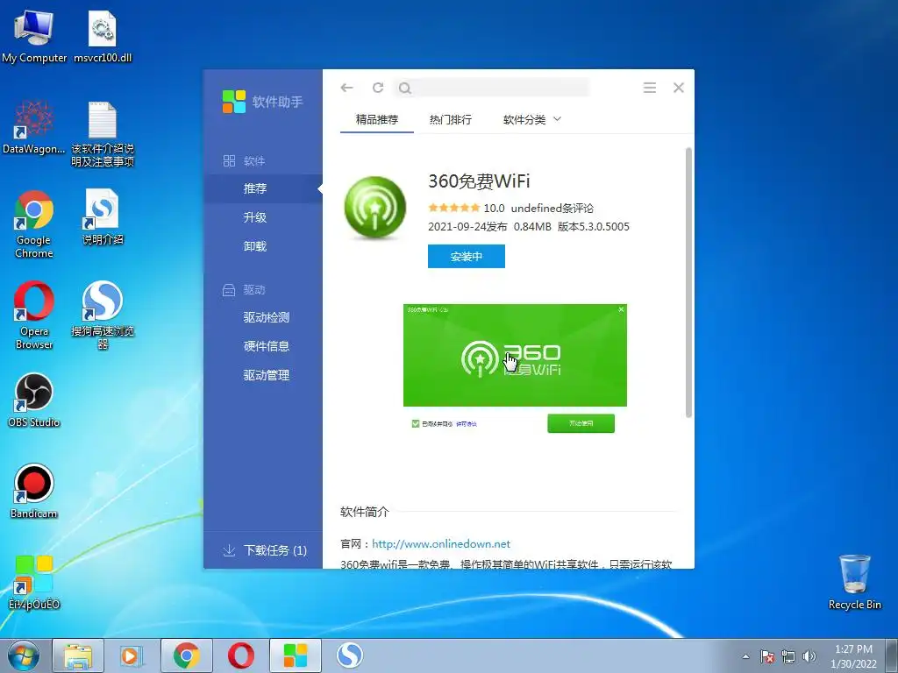
Task: Click the blue 安装中 button
Action: click(x=467, y=257)
